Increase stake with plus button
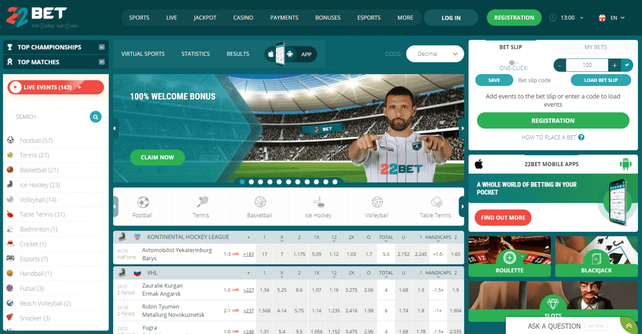The height and width of the screenshot is (334, 642). [x=614, y=65]
